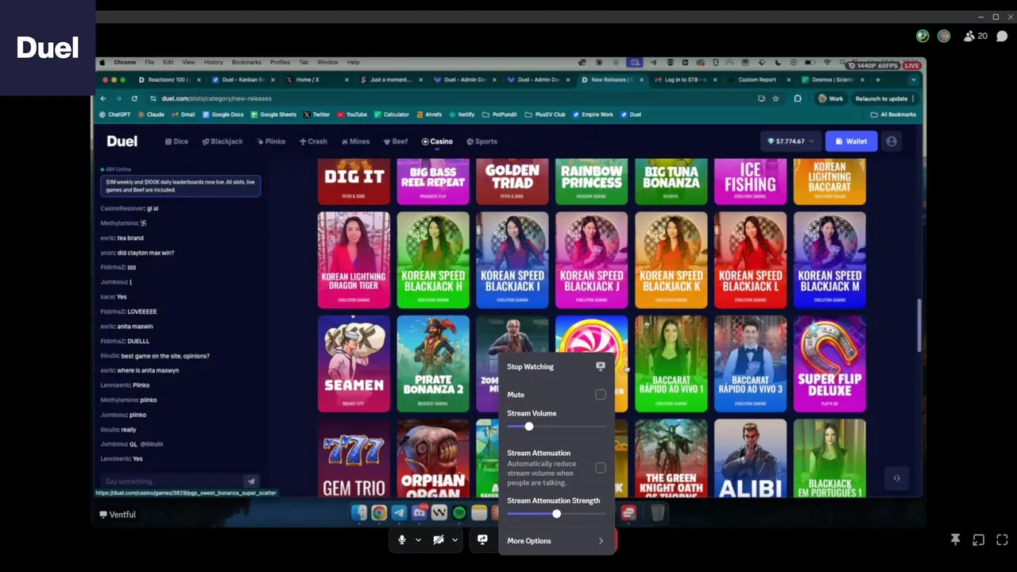
Task: Reload the Duel page
Action: pyautogui.click(x=134, y=99)
